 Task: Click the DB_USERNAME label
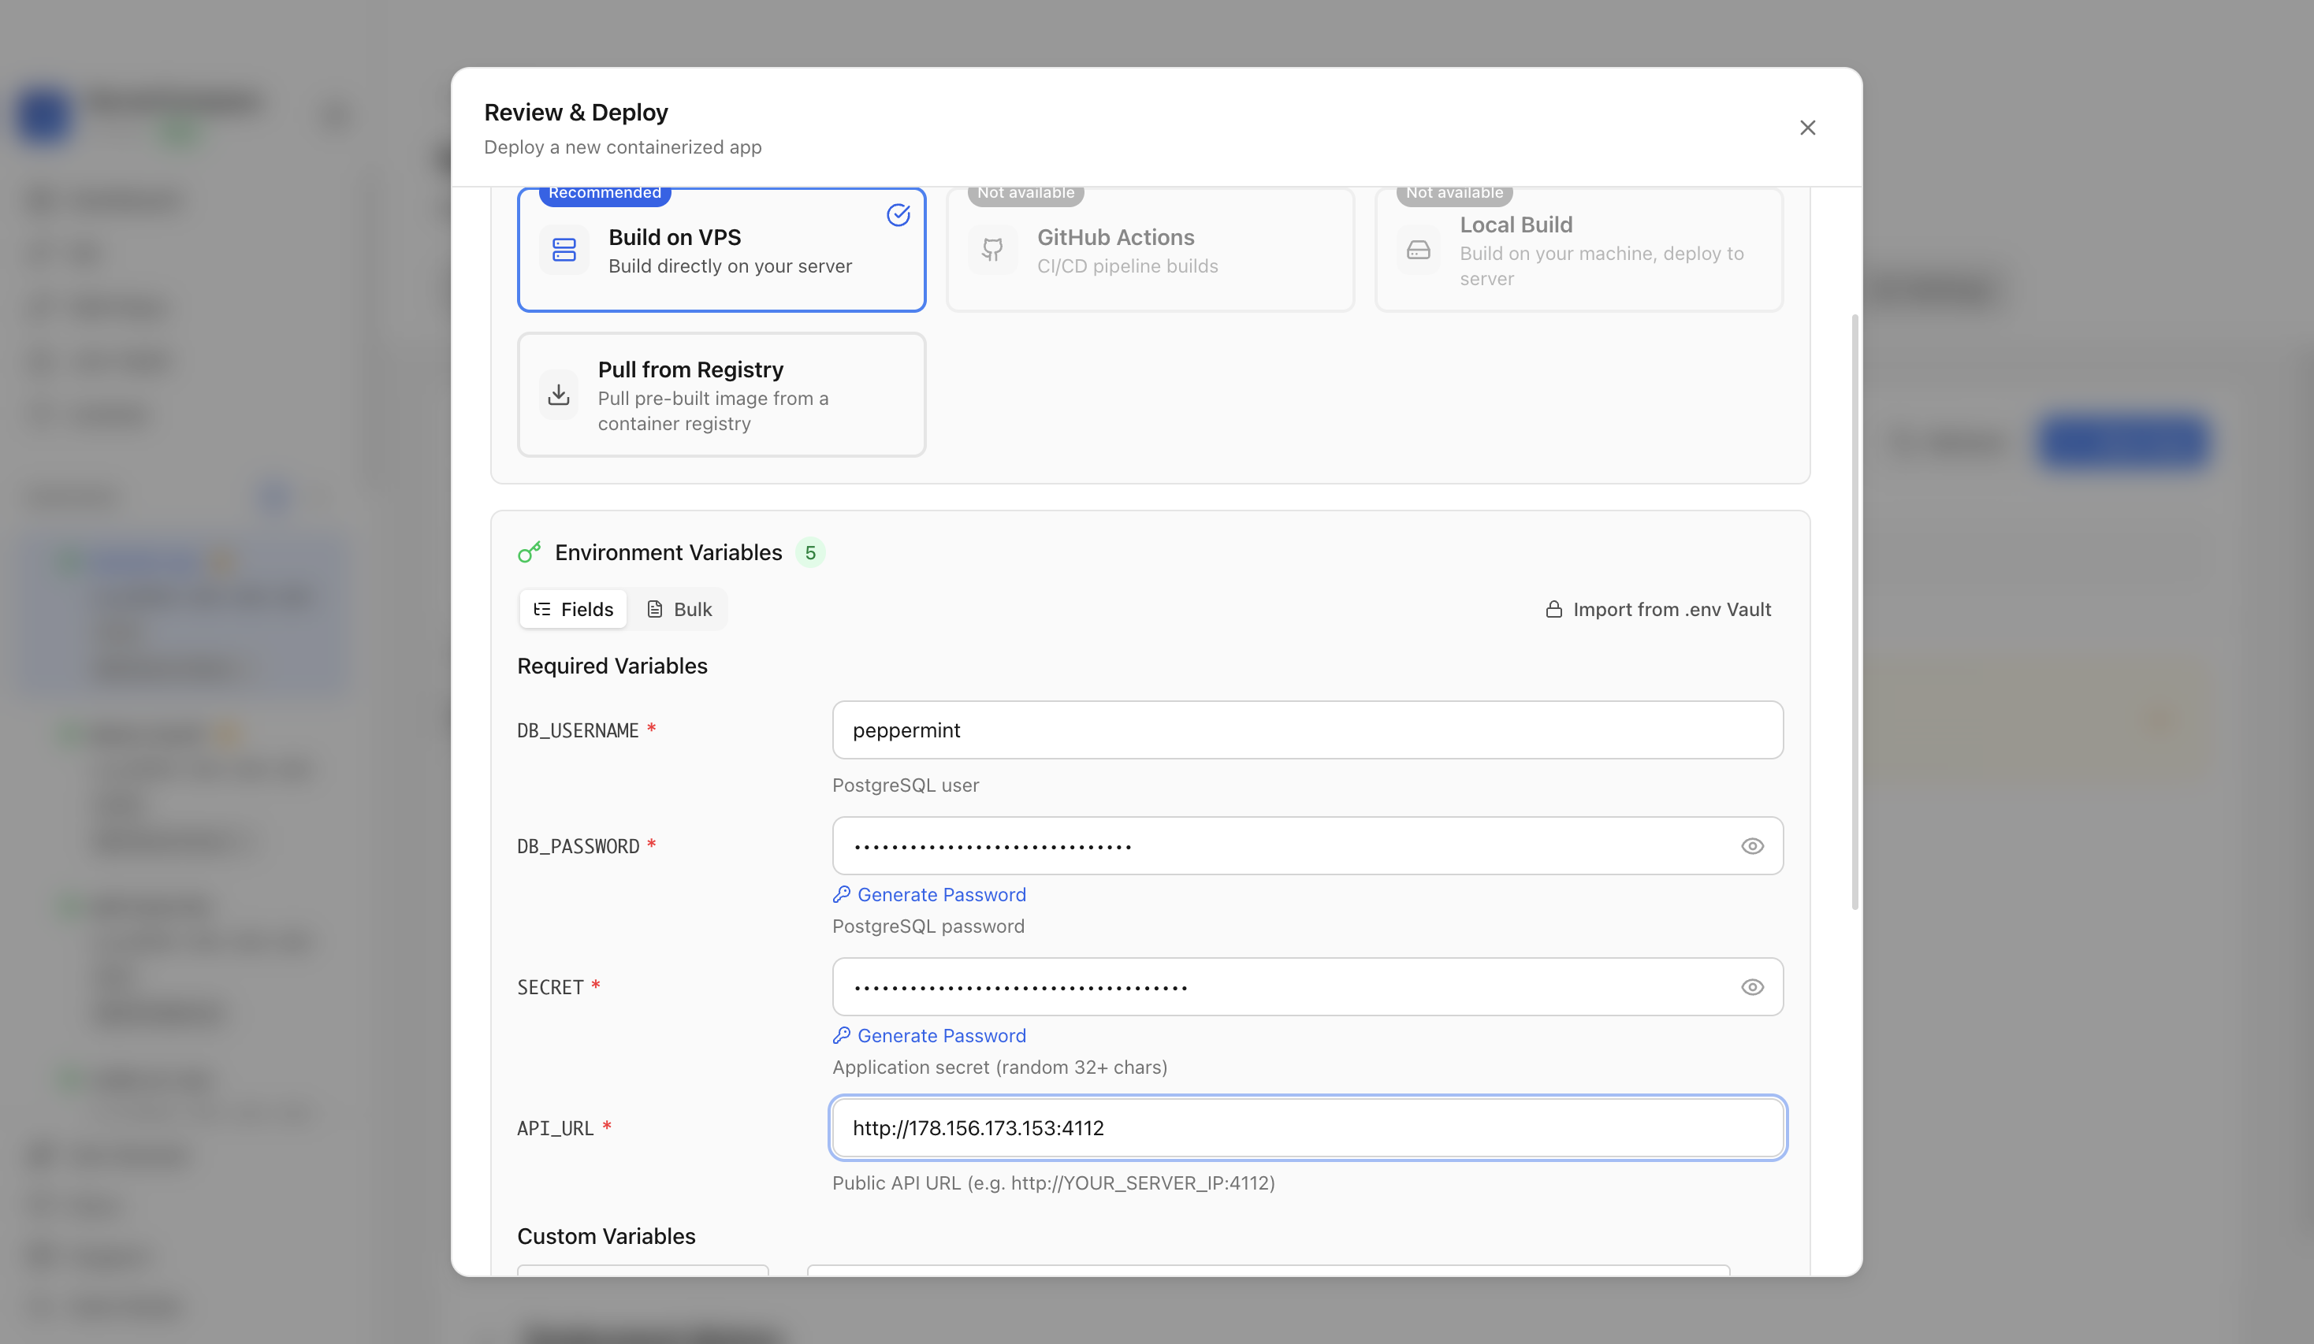click(578, 731)
